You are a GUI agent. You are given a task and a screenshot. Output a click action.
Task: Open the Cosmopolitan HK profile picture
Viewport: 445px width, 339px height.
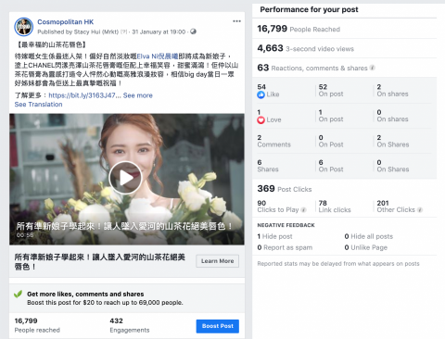click(x=24, y=27)
